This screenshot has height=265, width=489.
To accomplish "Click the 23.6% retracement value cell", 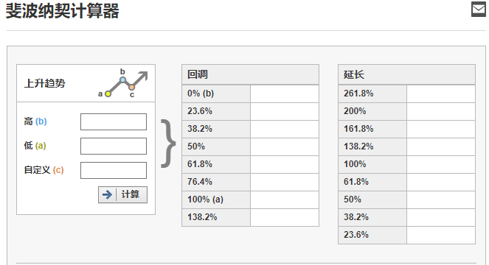I will (x=285, y=111).
